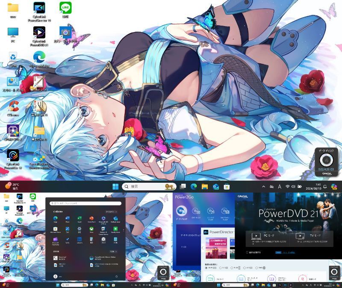Open Task View on the main taskbar
This screenshot has height=288, width=342.
pos(183,187)
